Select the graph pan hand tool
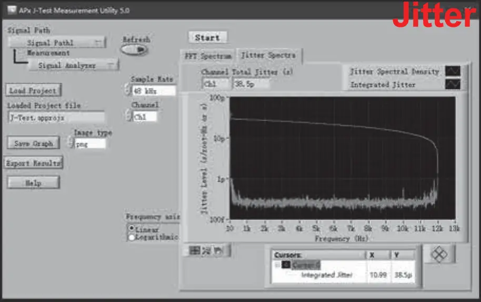This screenshot has height=302, width=481. pyautogui.click(x=218, y=250)
